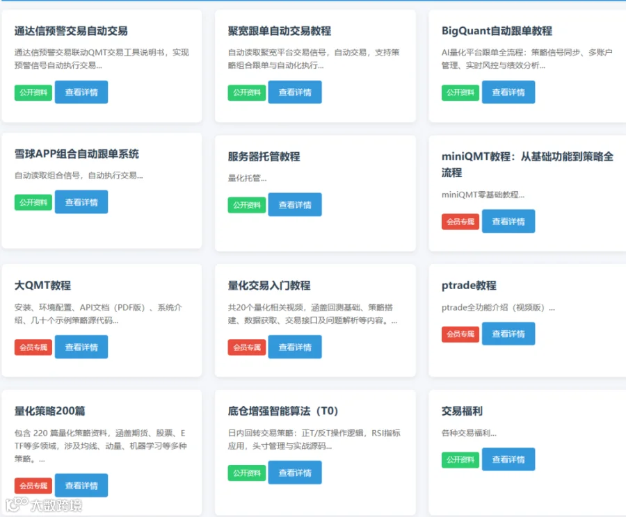View details of 量化交易入门教程

pos(295,347)
